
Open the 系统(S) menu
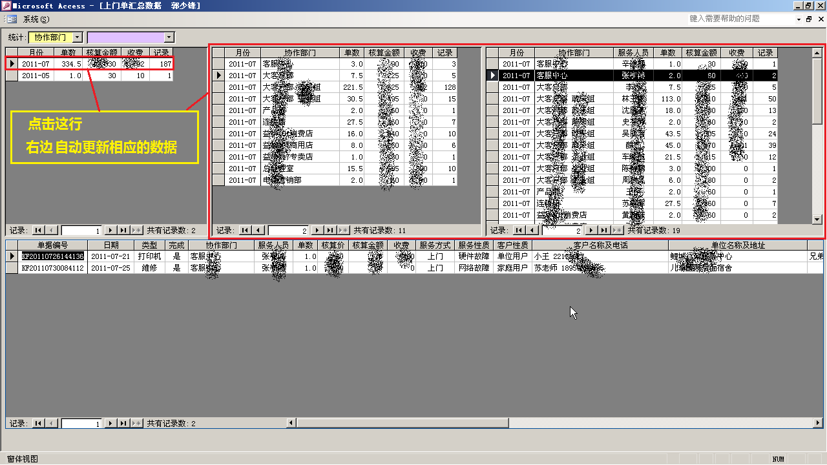[x=36, y=19]
